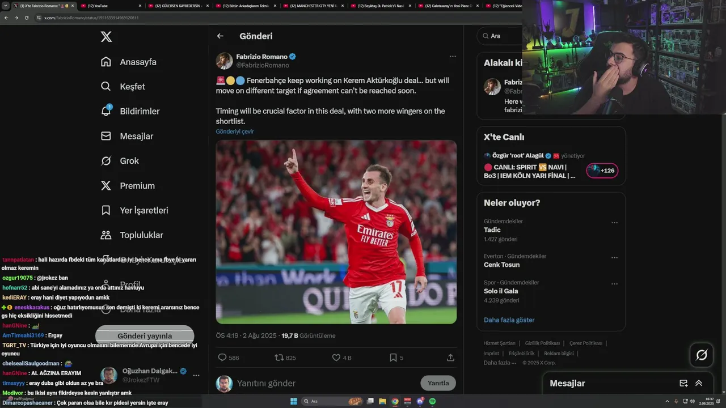Screen dimensions: 726x408
Task: Click the Çerez Politikası footer link
Action: 586,343
